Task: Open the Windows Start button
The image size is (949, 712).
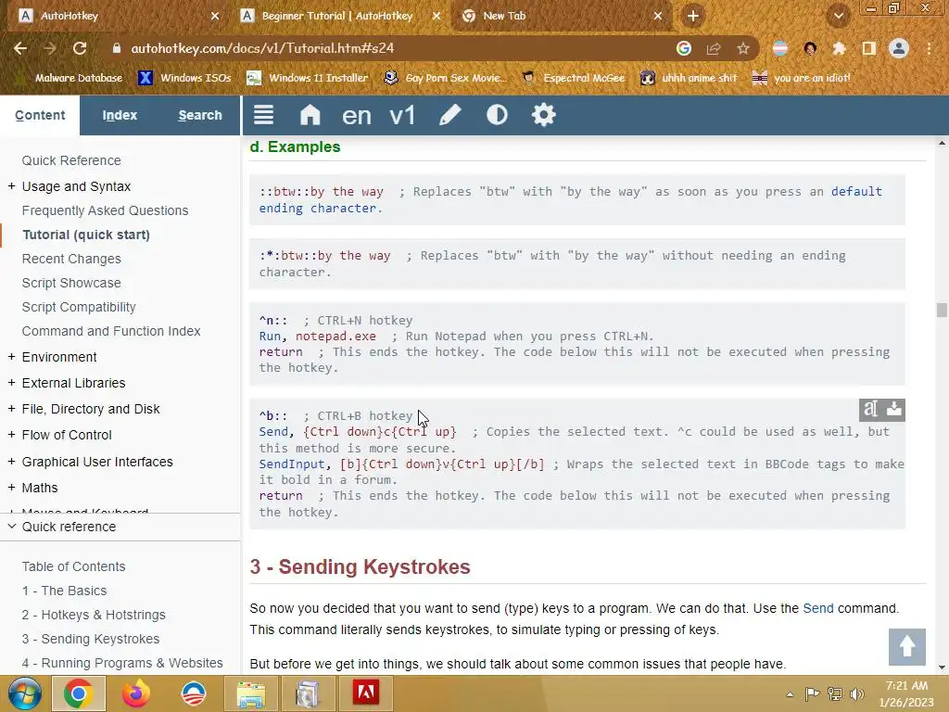Action: [24, 693]
